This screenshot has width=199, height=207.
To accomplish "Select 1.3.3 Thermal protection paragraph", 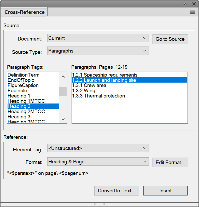I will 99,96.
